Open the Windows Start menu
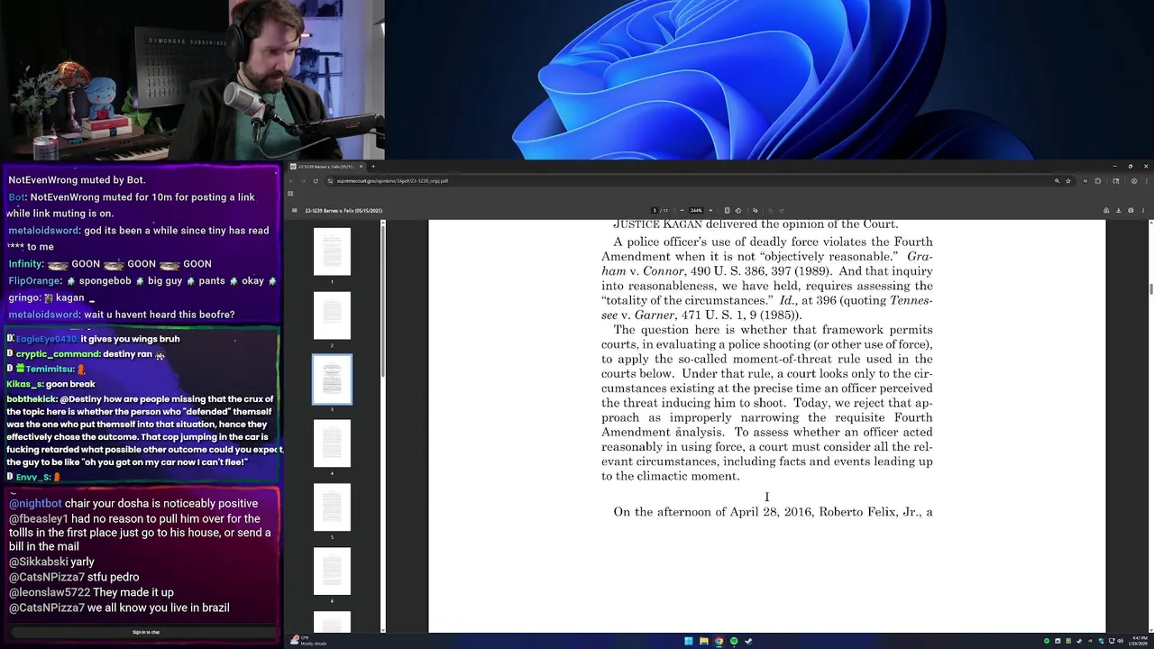 [x=689, y=641]
